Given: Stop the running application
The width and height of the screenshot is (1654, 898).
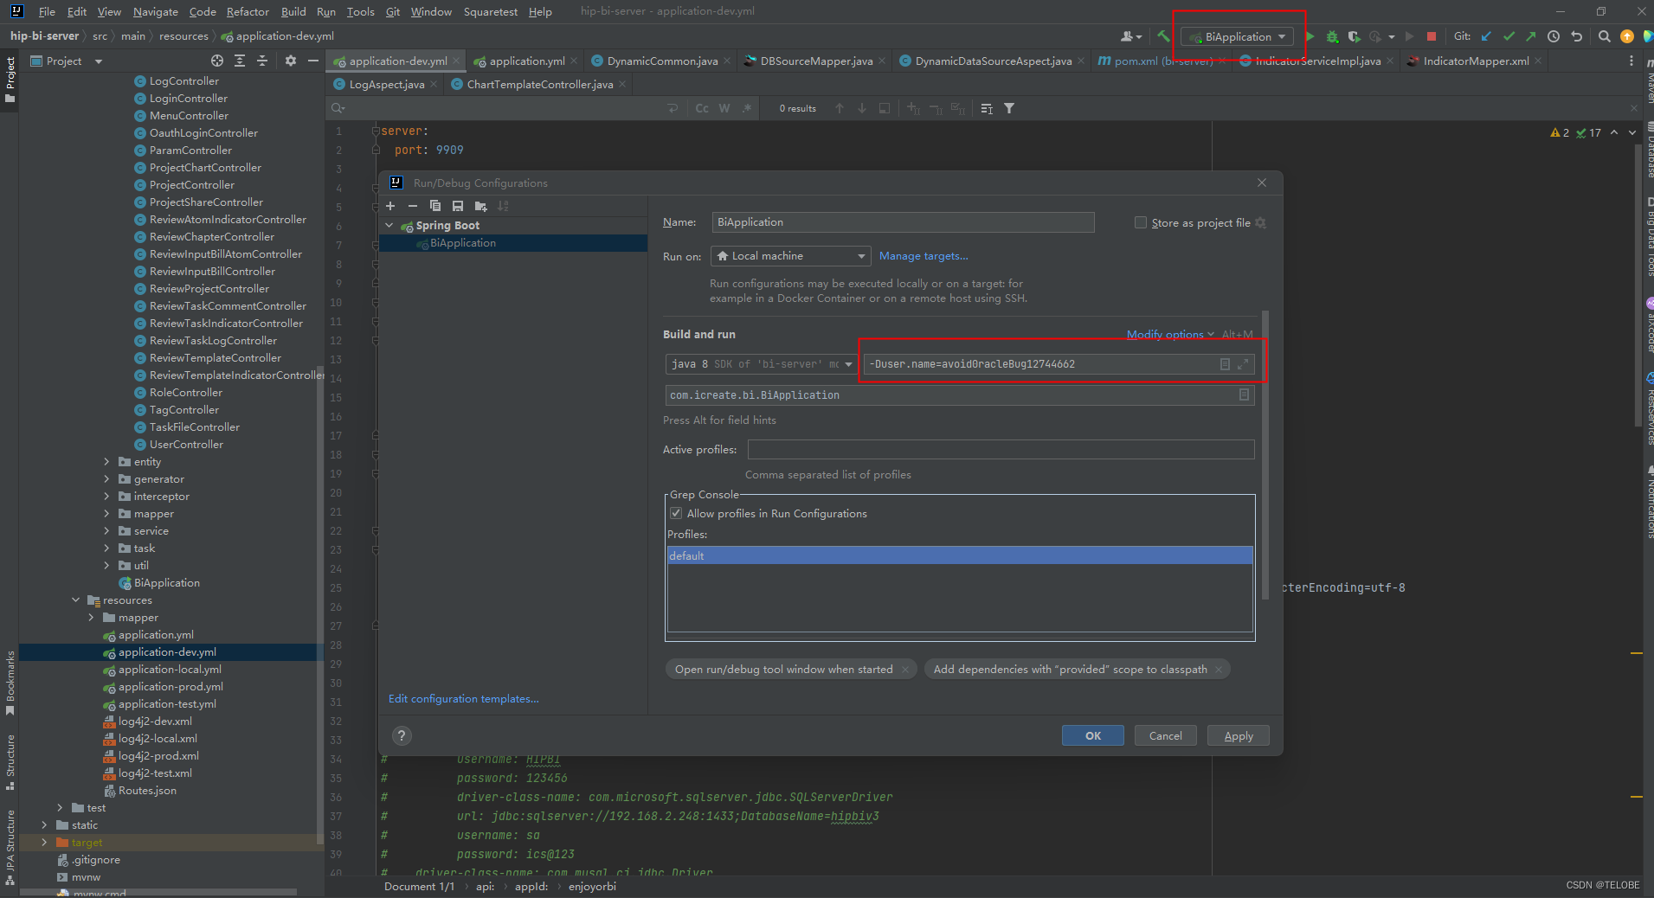Looking at the screenshot, I should (1432, 36).
